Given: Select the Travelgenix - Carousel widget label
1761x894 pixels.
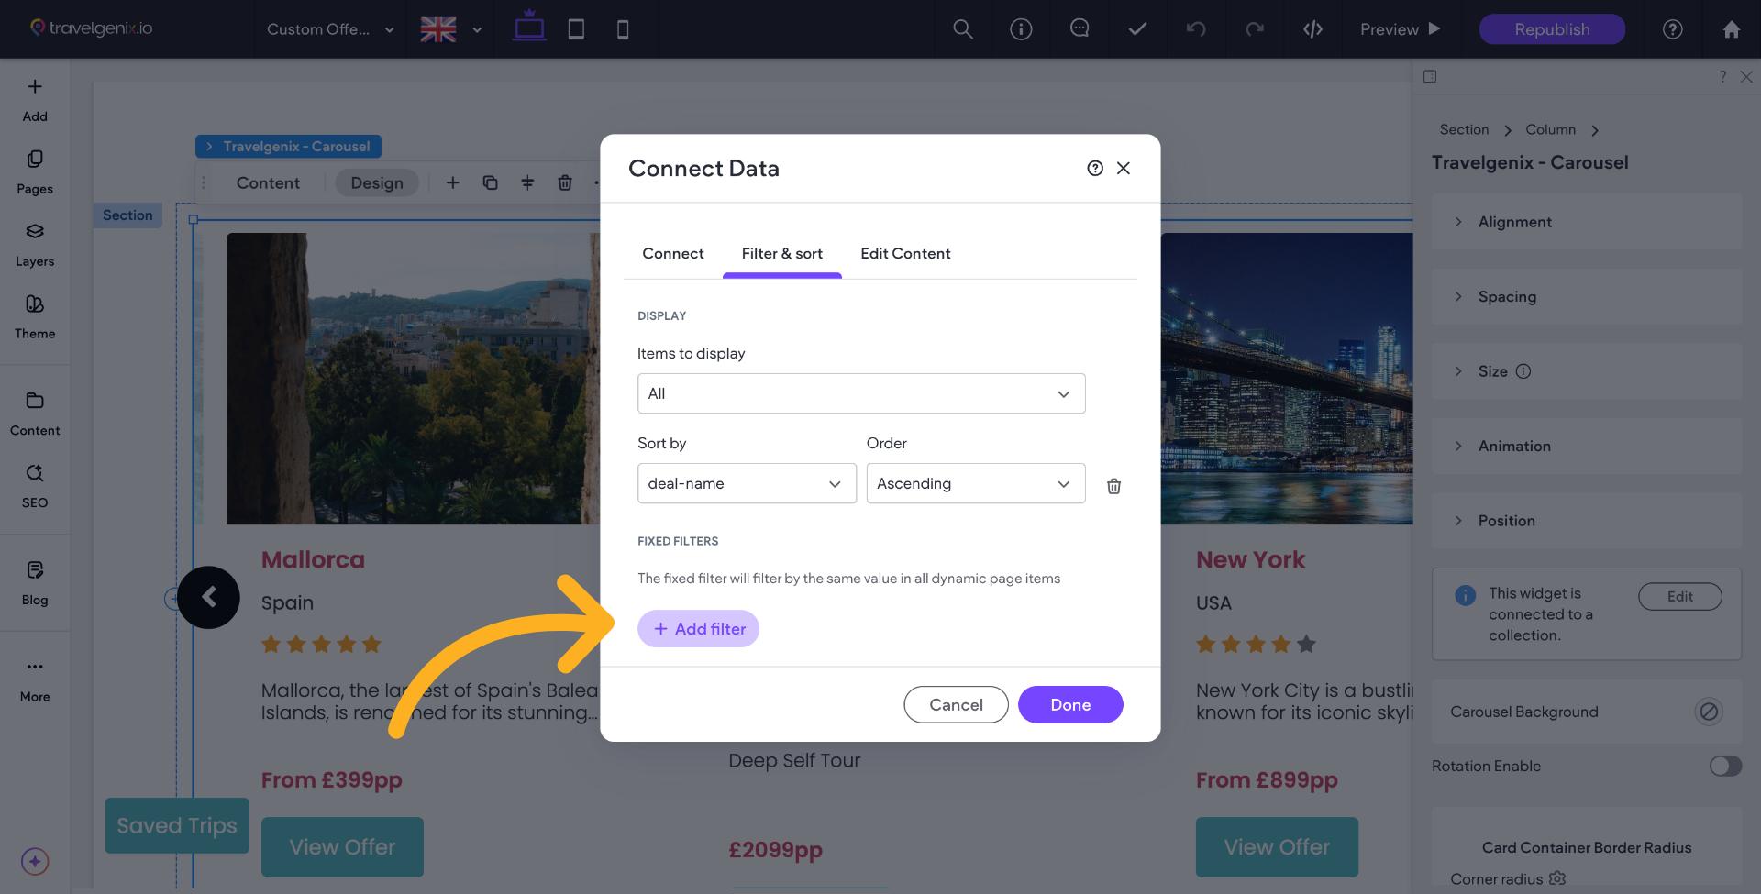Looking at the screenshot, I should coord(288,147).
